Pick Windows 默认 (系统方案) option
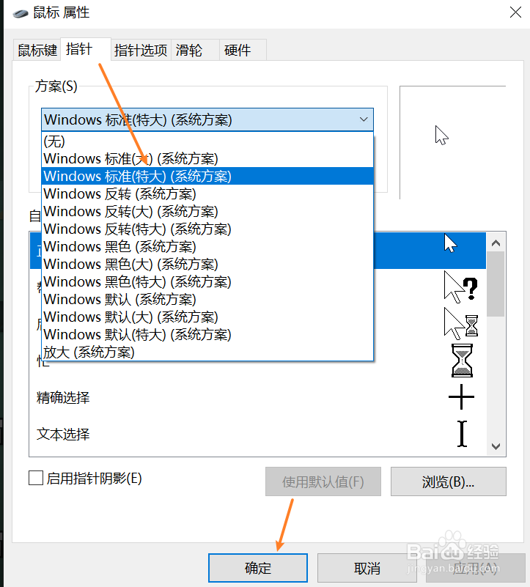The height and width of the screenshot is (587, 530). [207, 299]
